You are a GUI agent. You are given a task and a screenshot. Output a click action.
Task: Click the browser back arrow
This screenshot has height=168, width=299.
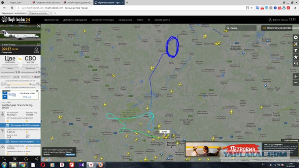(4, 8)
